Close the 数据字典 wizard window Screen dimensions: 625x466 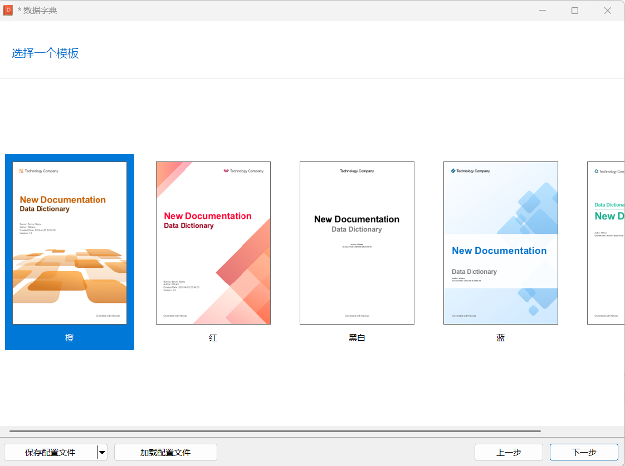tap(608, 11)
